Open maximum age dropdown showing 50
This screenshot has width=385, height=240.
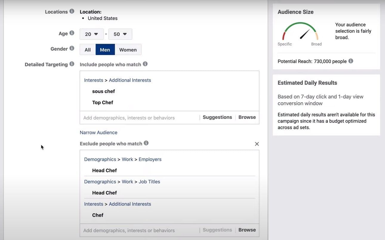pos(120,34)
